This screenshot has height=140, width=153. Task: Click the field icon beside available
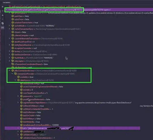coord(18,77)
